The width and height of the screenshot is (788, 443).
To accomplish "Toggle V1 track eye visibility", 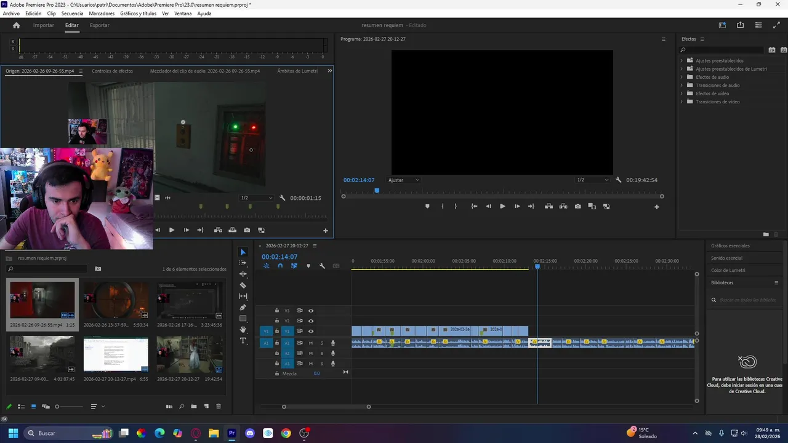I will pyautogui.click(x=311, y=331).
